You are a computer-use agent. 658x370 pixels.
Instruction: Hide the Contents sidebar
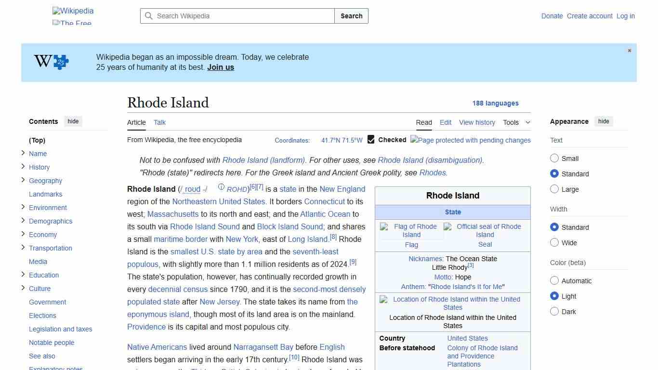pos(73,121)
